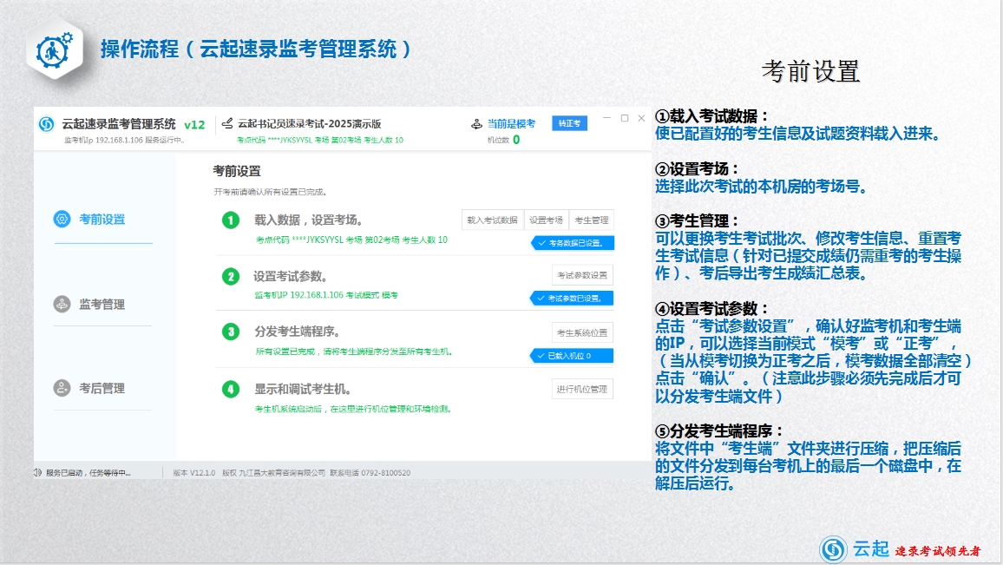Click the slide title 操作流程（云起速录监考管理系统）
Image resolution: width=1003 pixels, height=565 pixels.
(256, 49)
